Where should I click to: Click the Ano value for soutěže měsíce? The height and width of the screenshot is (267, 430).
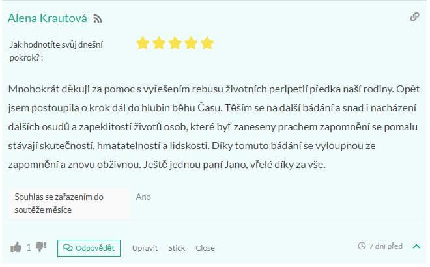[143, 197]
